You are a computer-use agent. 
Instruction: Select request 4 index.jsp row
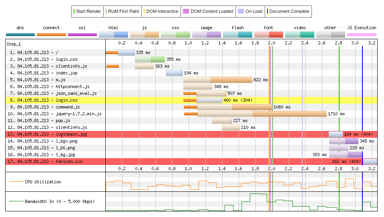pos(191,73)
